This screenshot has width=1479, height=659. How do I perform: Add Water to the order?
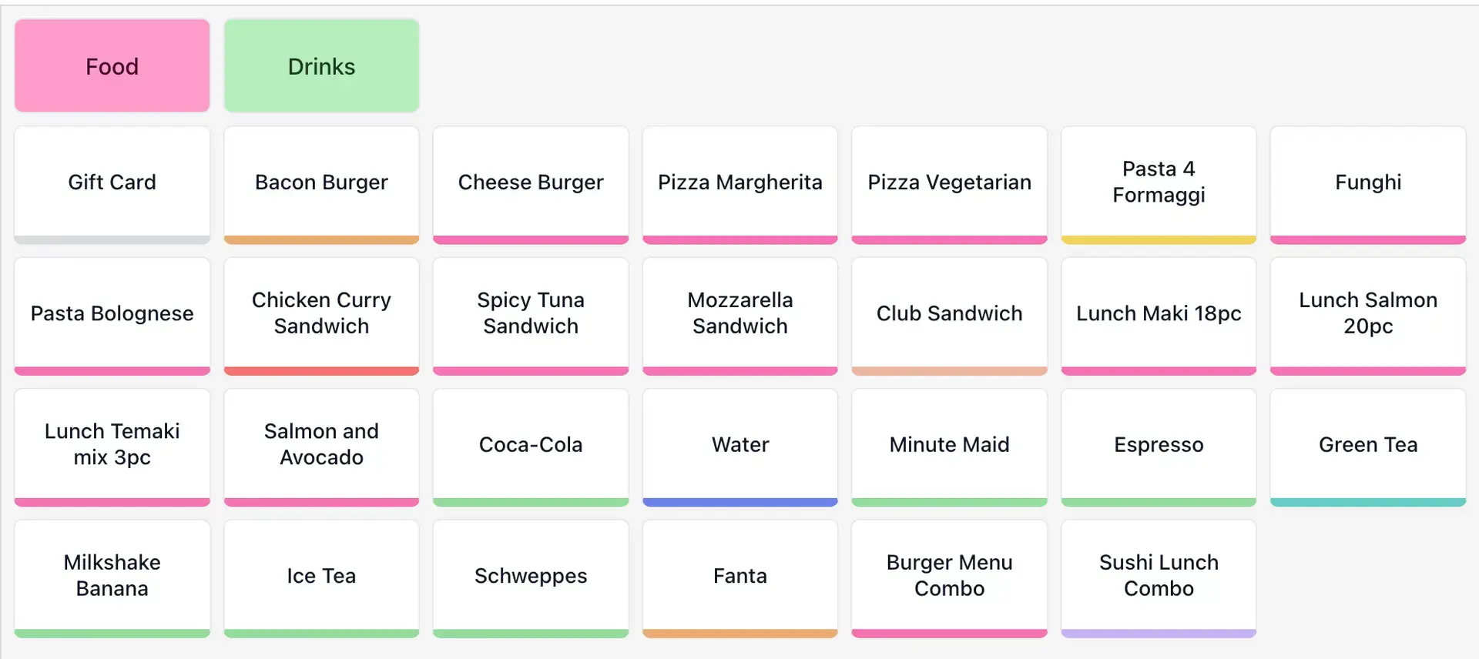tap(739, 445)
